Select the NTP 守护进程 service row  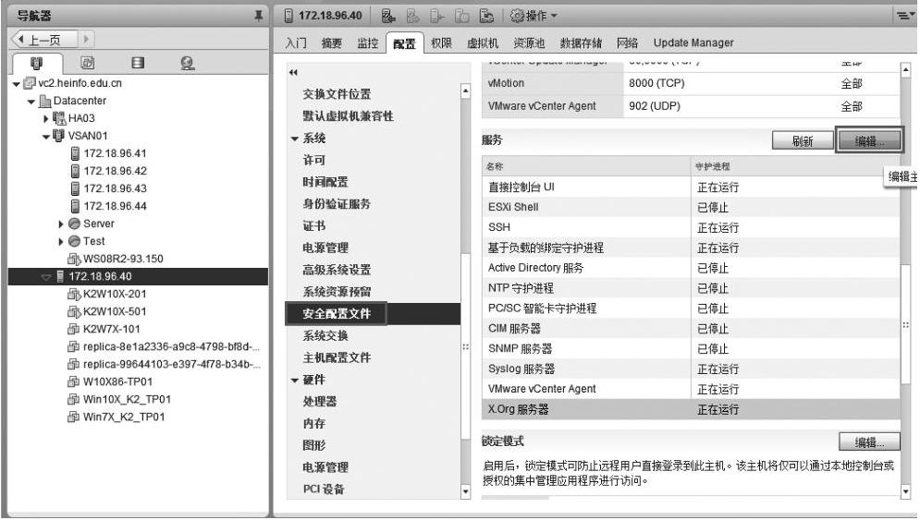[691, 288]
